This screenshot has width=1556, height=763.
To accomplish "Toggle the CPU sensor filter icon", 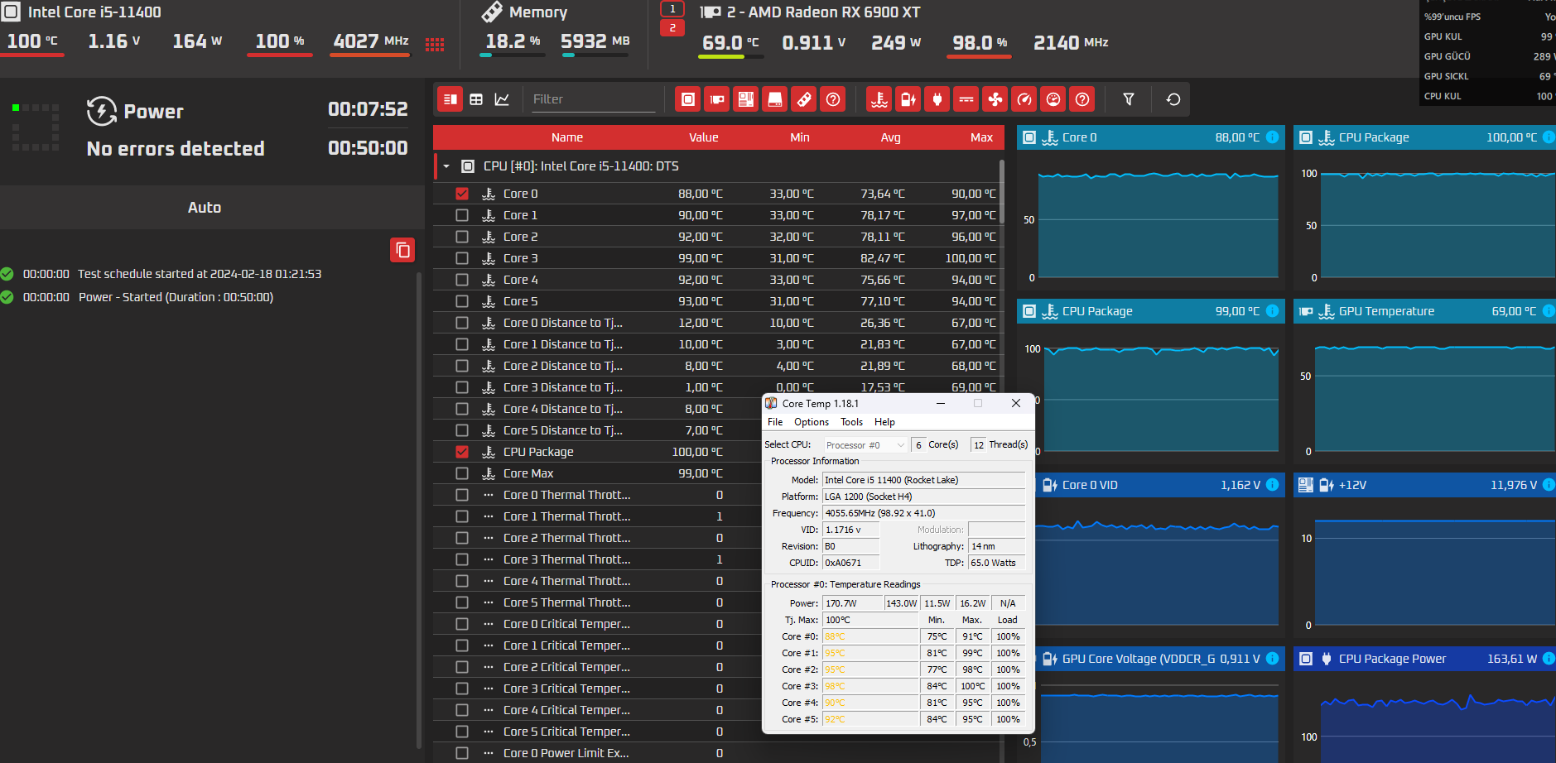I will [x=687, y=99].
